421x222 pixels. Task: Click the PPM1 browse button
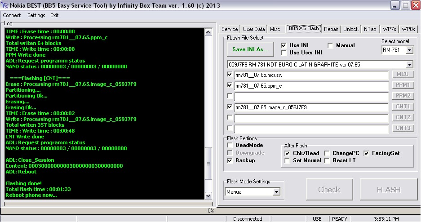(403, 85)
